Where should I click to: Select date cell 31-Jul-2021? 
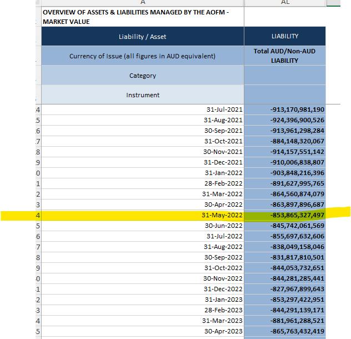coord(143,109)
